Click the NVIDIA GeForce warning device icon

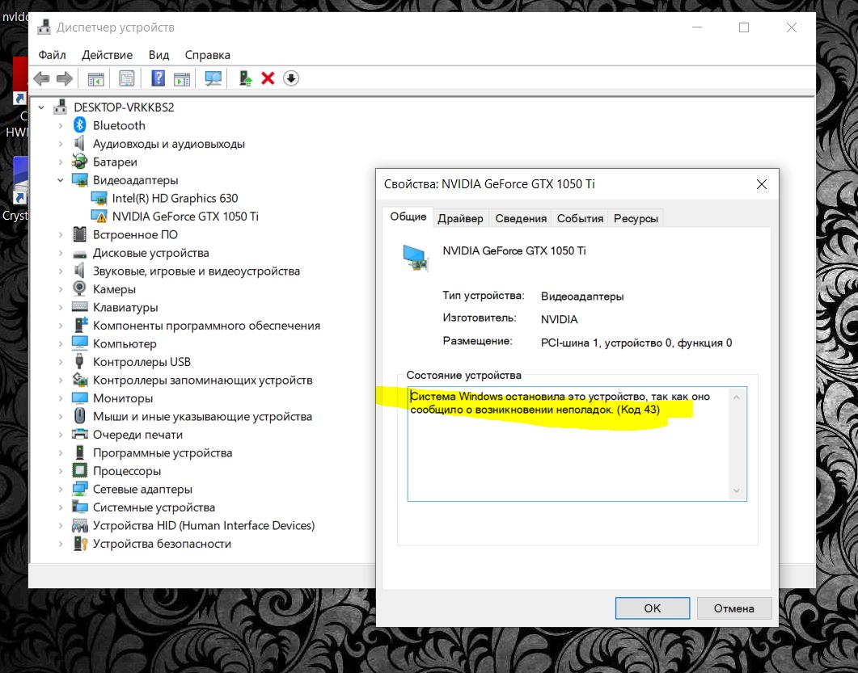pos(99,216)
